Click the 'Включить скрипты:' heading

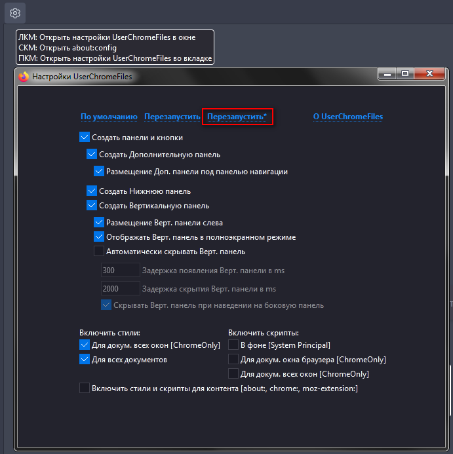[264, 333]
